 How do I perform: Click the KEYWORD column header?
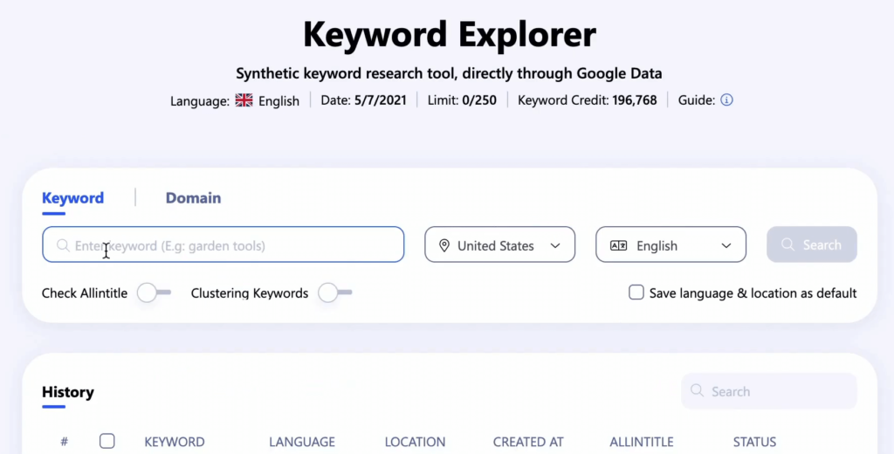[175, 442]
